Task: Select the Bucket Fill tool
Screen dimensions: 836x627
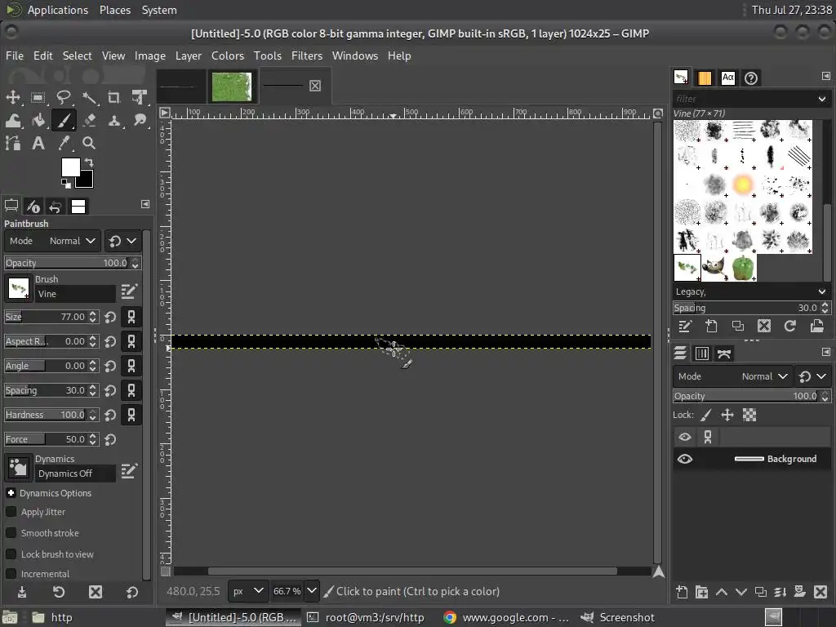Action: (38, 121)
